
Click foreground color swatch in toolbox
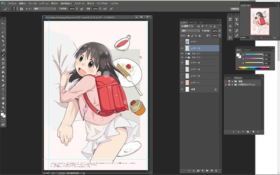coord(2,114)
